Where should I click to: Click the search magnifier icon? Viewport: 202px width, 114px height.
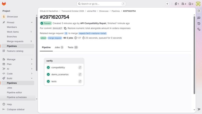(x=79, y=4)
